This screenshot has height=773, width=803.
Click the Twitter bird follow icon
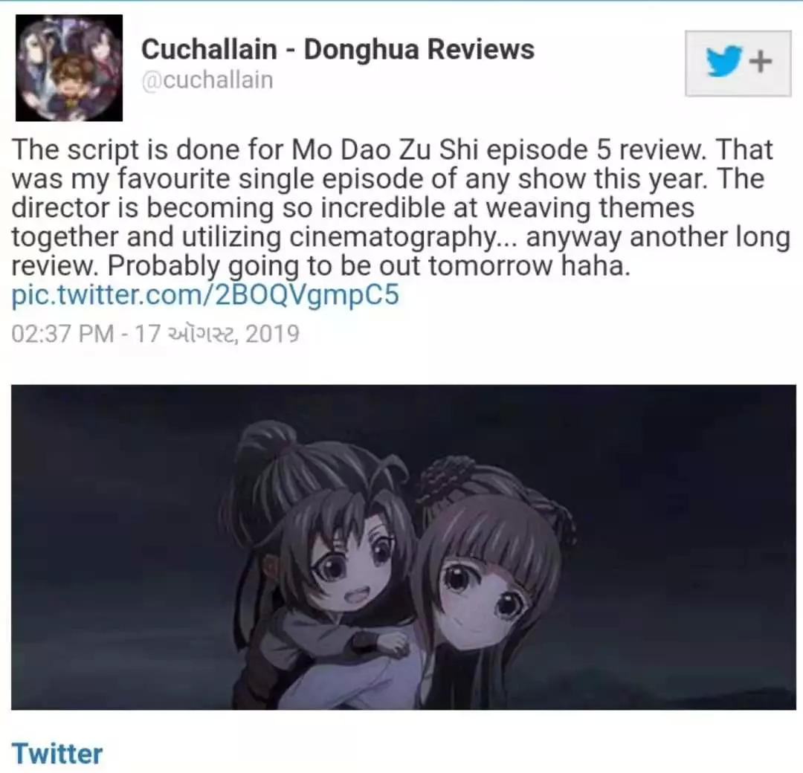(x=724, y=62)
